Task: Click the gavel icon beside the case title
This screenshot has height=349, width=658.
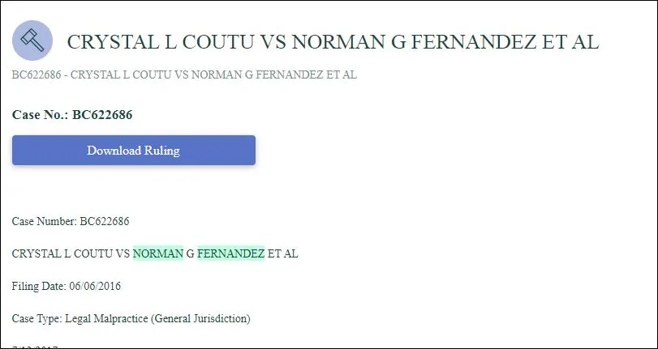Action: [x=32, y=40]
